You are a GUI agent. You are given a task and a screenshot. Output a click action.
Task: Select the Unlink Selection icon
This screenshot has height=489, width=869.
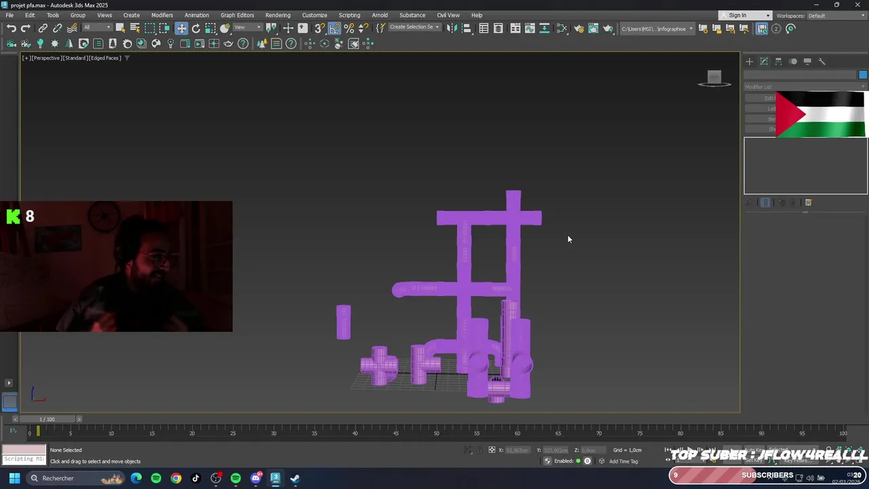point(57,29)
